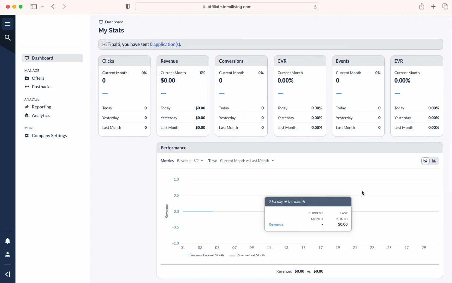
Task: Open the notifications bell
Action: click(x=8, y=241)
